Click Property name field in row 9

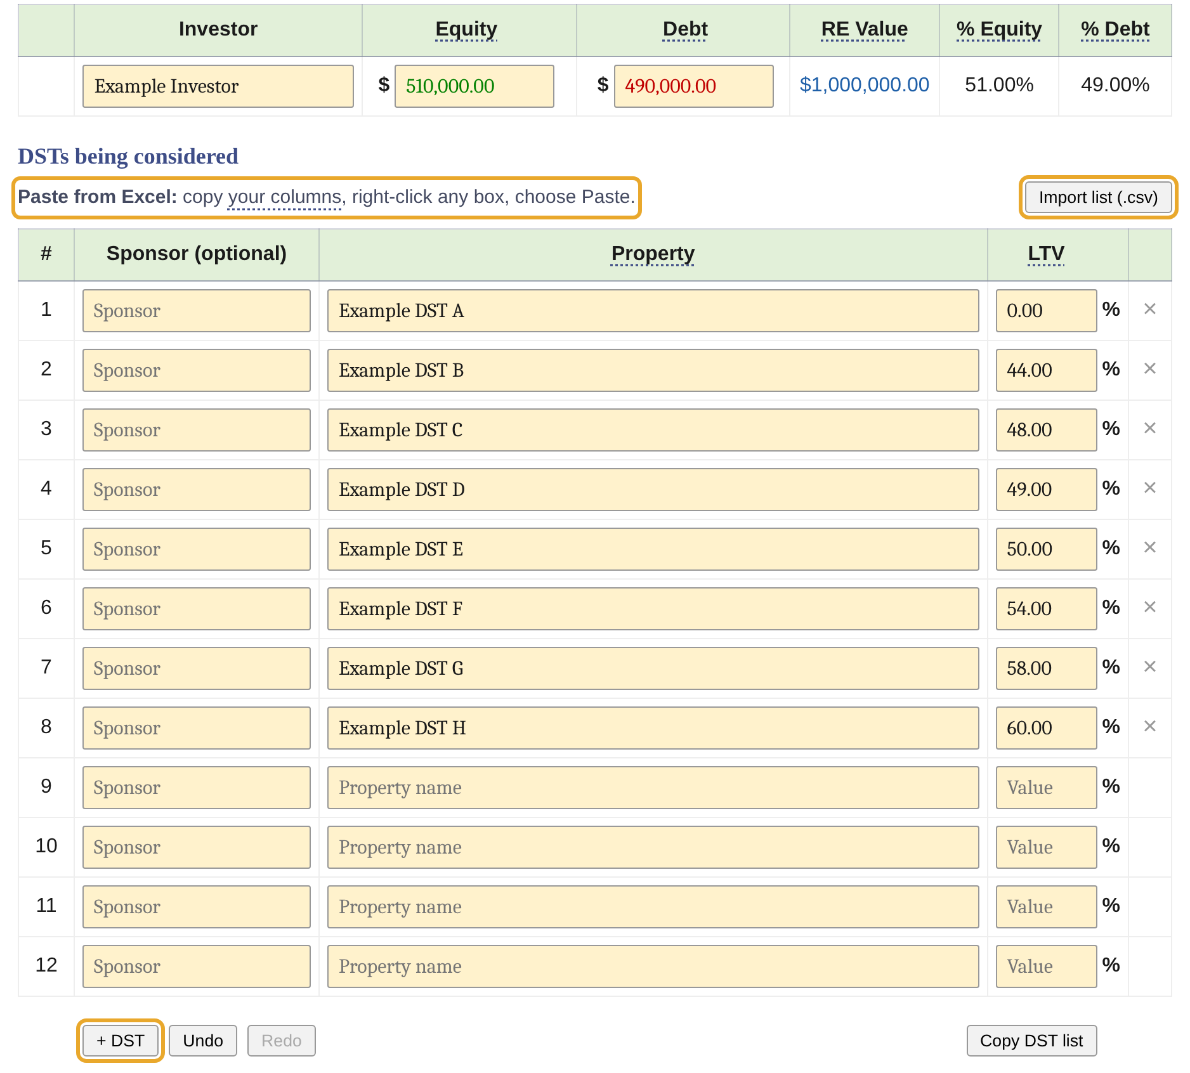653,788
